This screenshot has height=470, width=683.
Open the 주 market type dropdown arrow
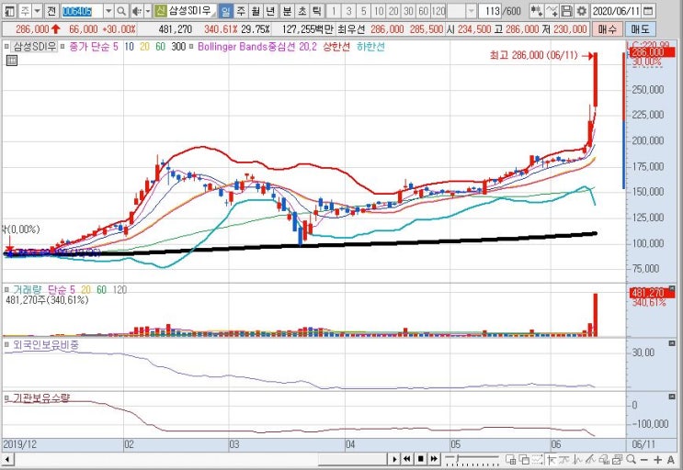(38, 11)
